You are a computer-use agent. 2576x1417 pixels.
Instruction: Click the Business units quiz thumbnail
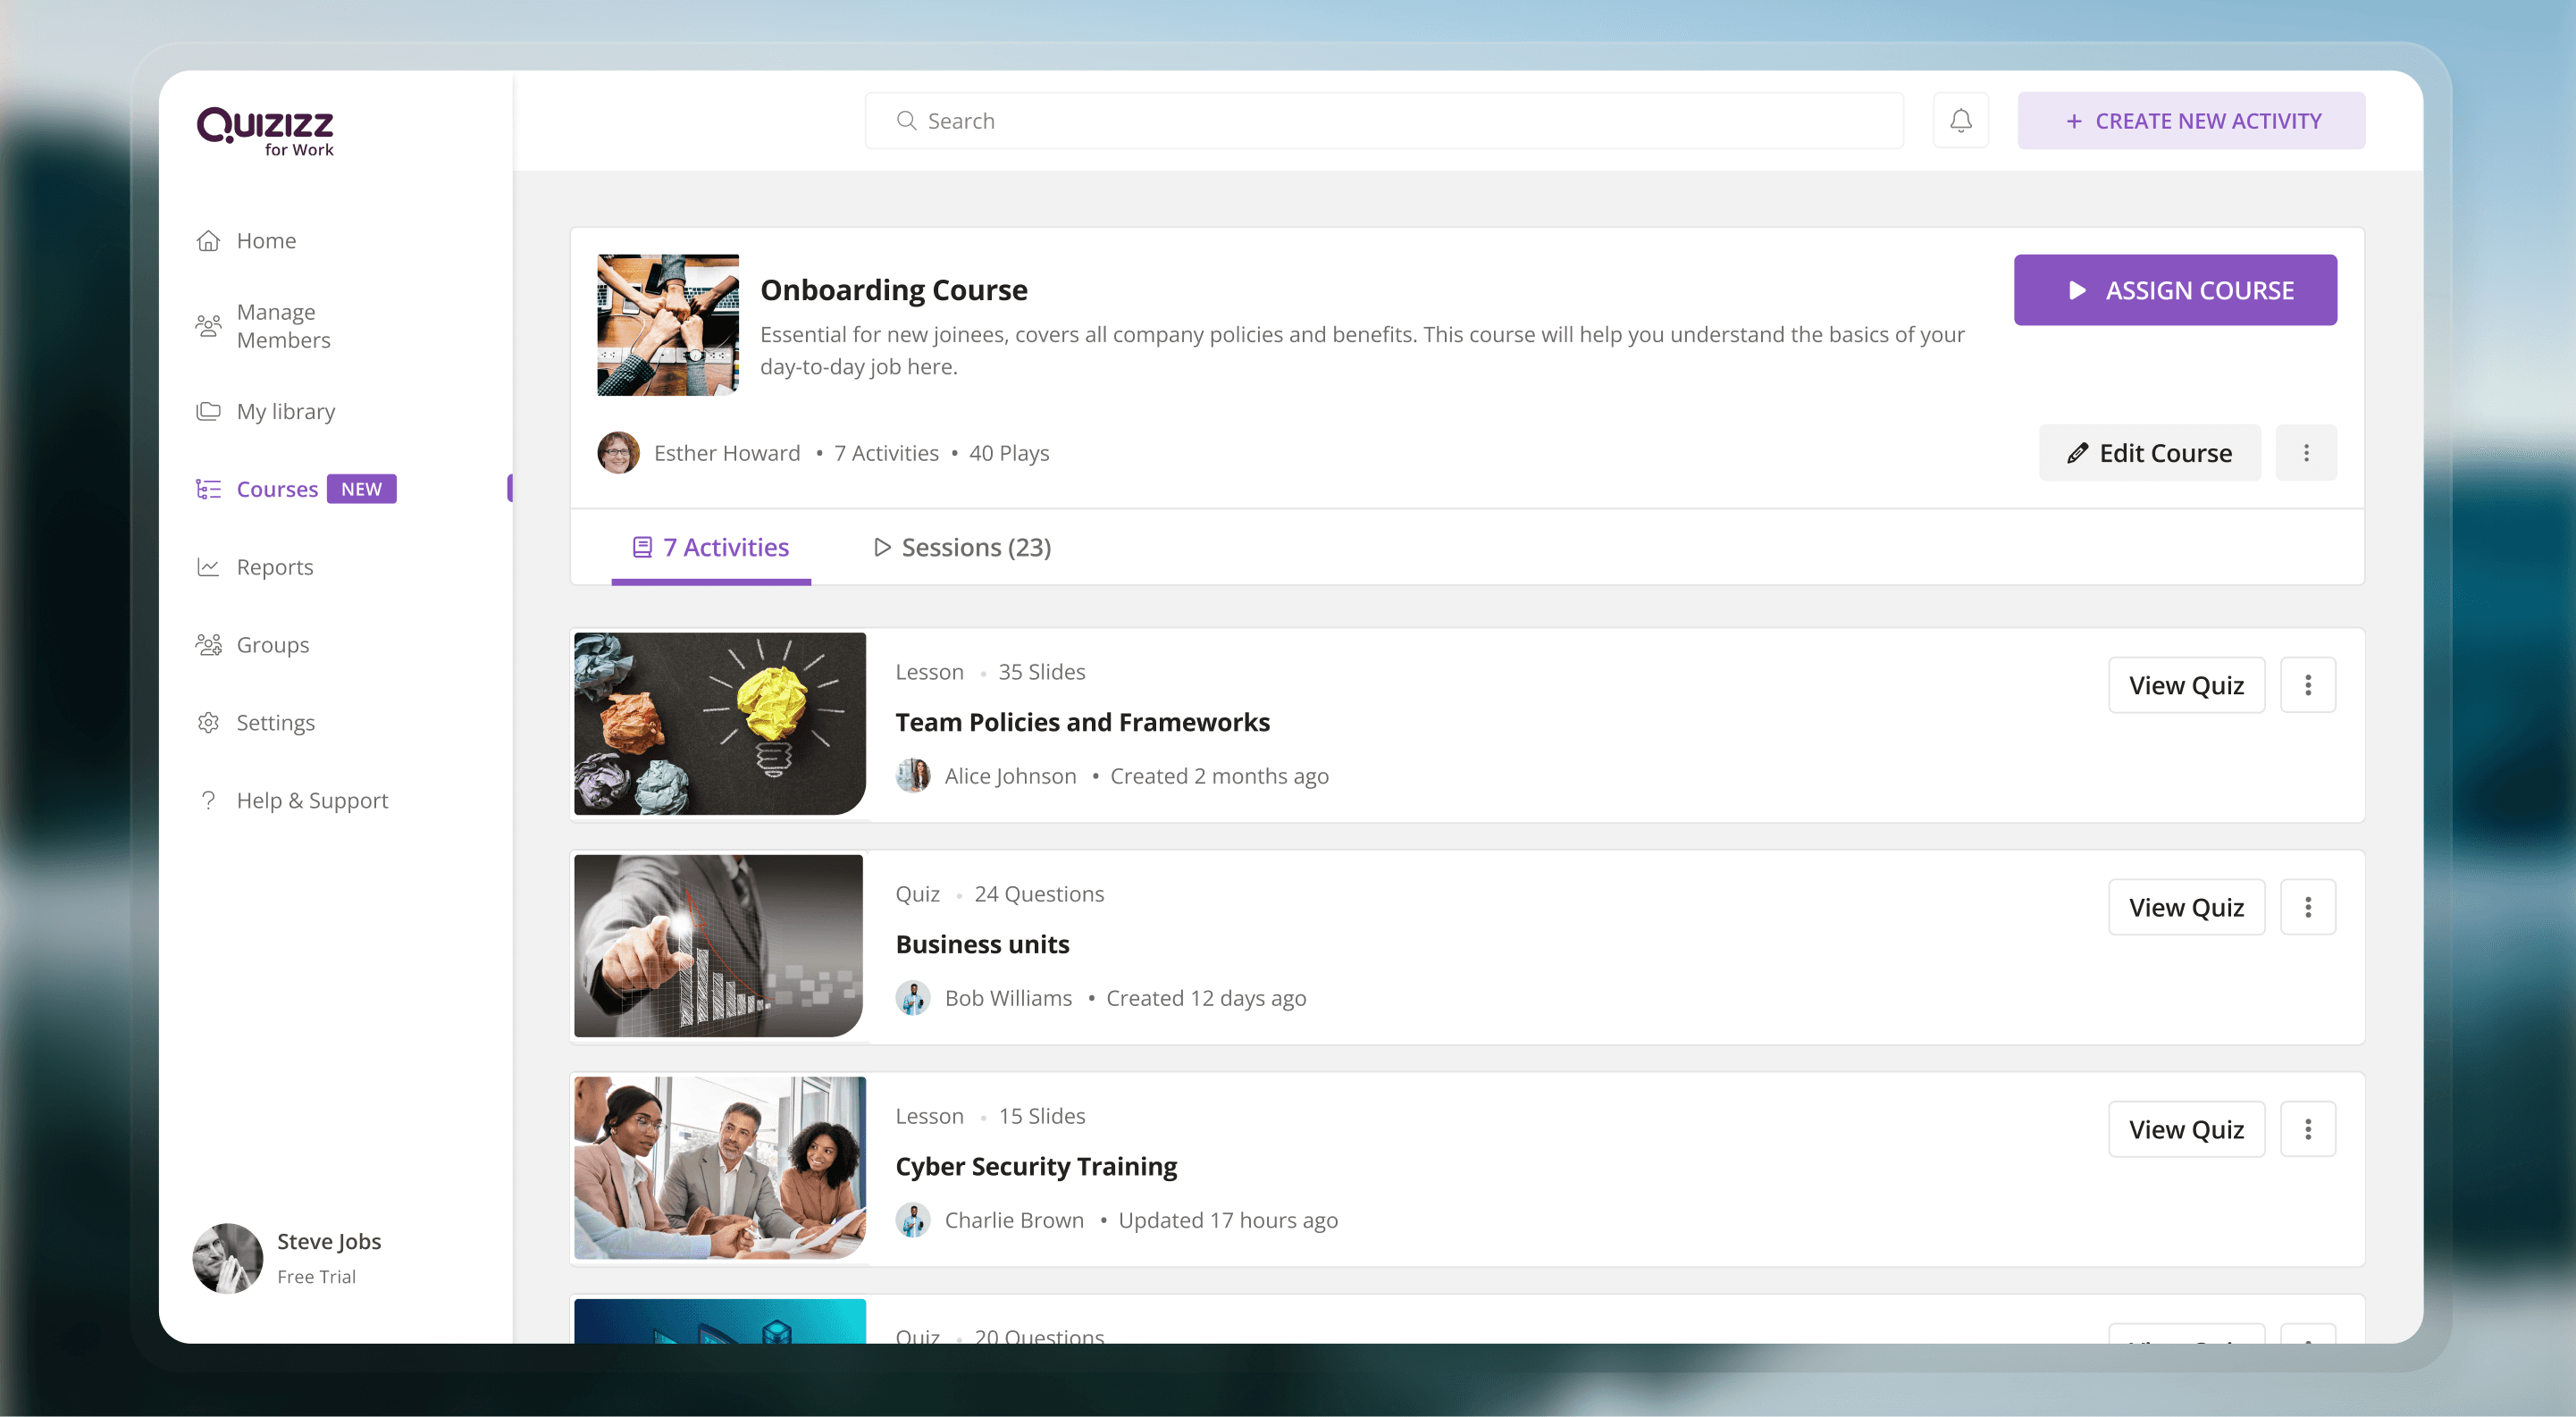(719, 945)
